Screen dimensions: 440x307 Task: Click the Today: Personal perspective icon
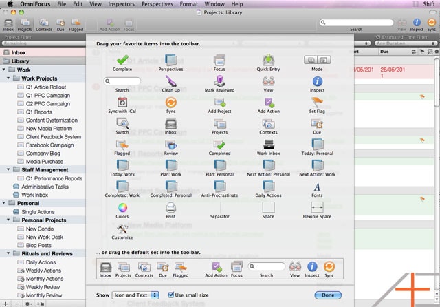(317, 145)
